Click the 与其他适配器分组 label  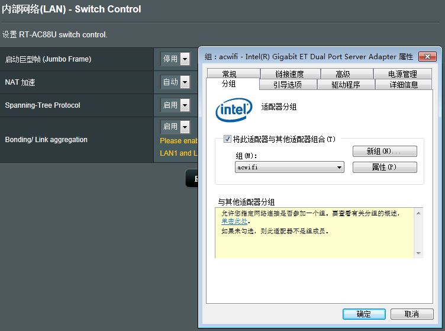point(246,202)
